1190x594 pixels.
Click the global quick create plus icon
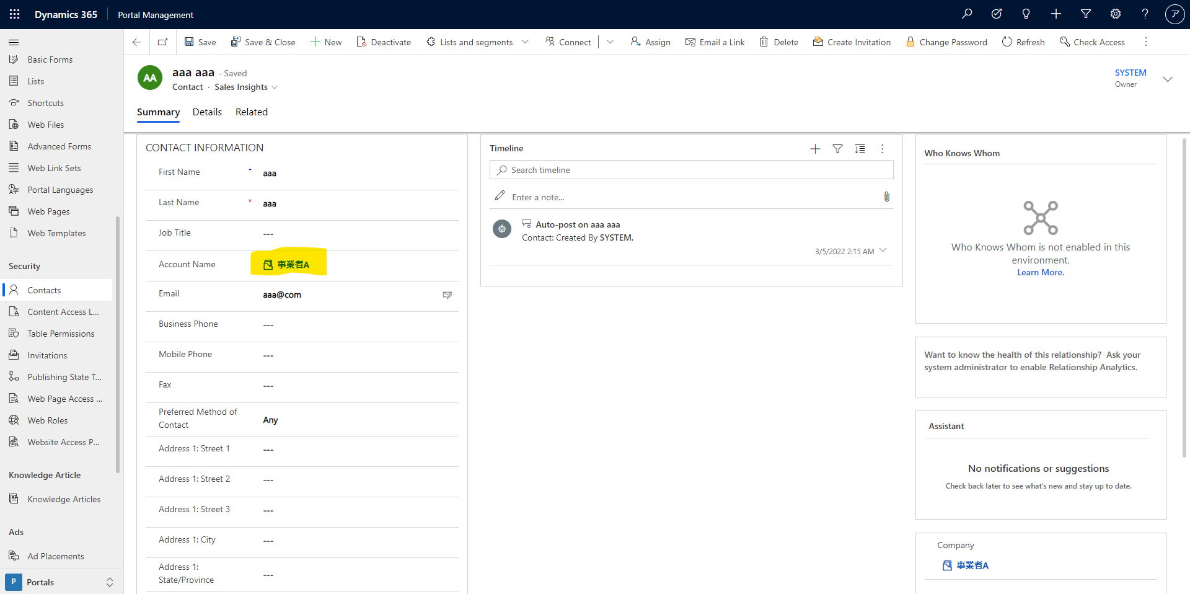point(1056,14)
